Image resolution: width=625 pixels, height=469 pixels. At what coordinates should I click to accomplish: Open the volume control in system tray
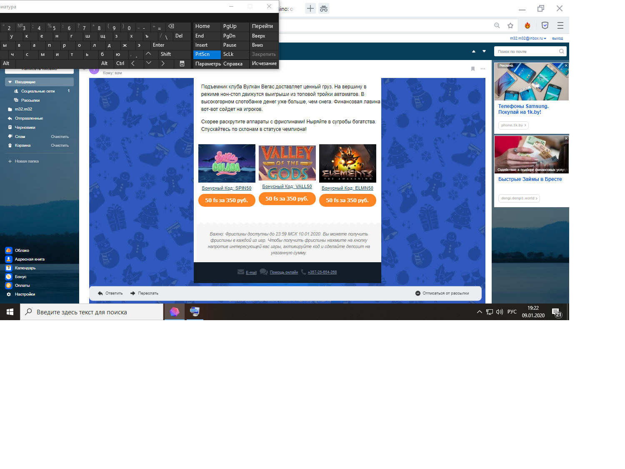pyautogui.click(x=500, y=312)
